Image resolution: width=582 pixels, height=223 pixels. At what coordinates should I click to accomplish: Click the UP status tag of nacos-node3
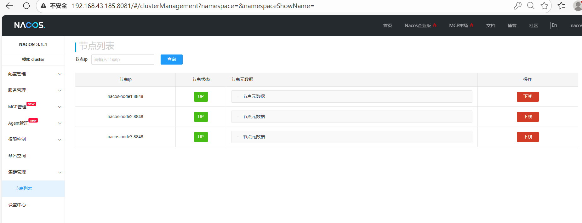click(201, 137)
